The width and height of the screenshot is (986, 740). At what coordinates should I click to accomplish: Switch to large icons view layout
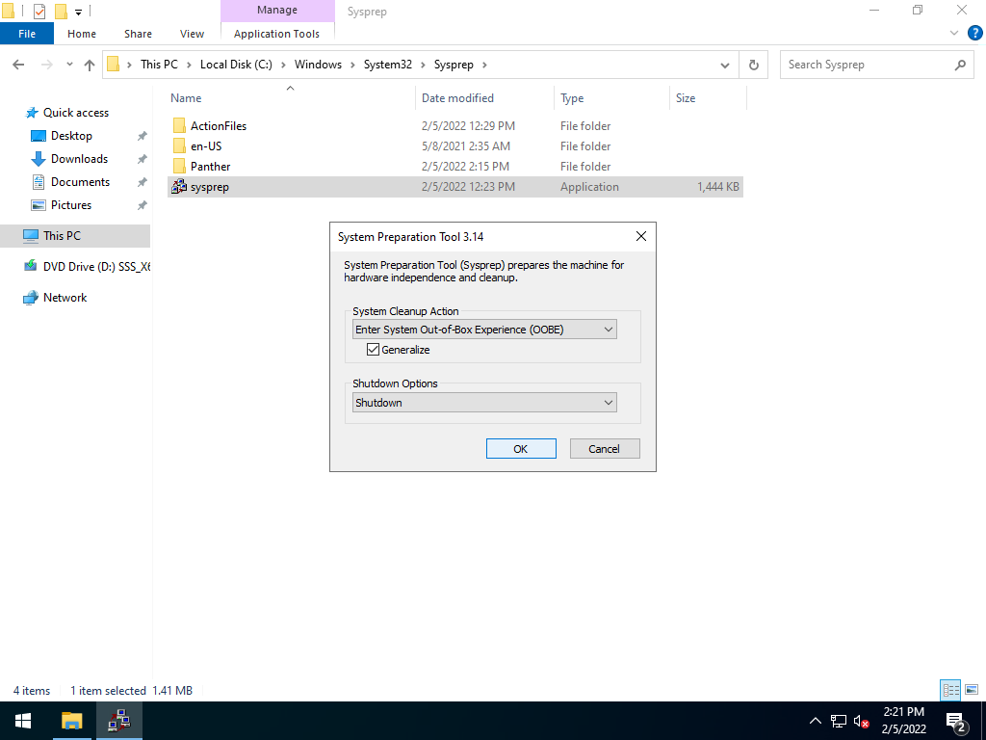pos(972,690)
